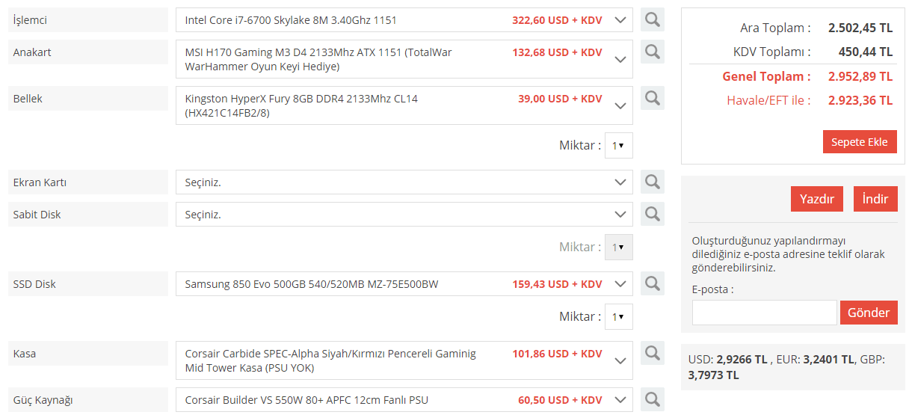Click the 60,50 USD + KDV price
This screenshot has height=415, width=909.
pos(560,400)
